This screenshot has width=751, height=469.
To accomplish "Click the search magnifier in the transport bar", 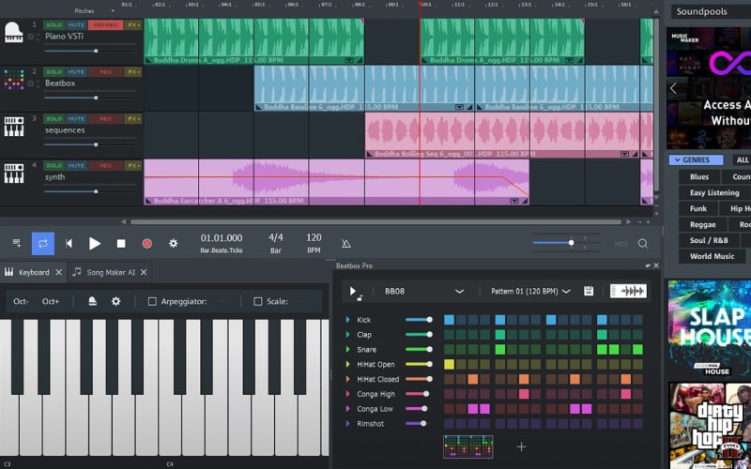I will 643,243.
